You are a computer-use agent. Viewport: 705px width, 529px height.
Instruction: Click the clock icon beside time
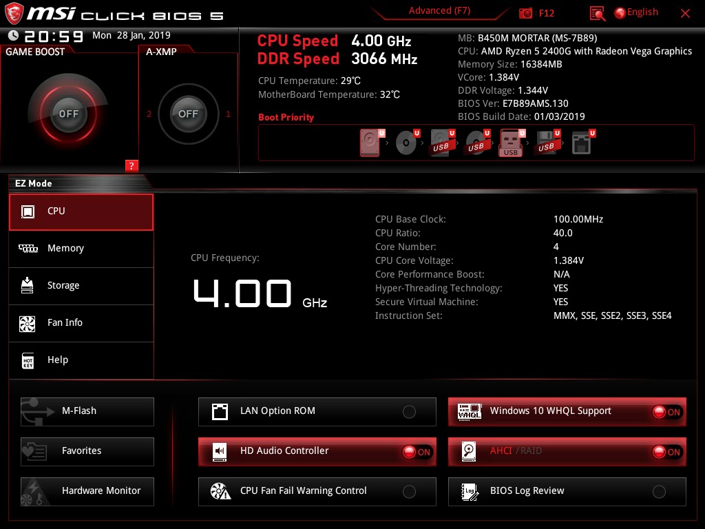[14, 35]
